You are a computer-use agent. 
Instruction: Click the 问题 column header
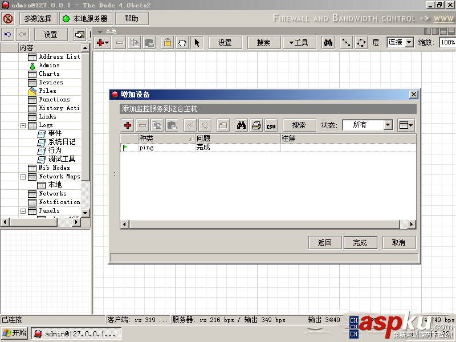coord(238,139)
